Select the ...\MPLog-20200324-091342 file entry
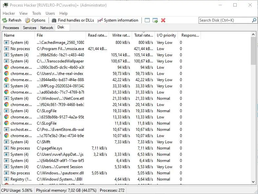This screenshot has width=258, height=194. (60, 86)
